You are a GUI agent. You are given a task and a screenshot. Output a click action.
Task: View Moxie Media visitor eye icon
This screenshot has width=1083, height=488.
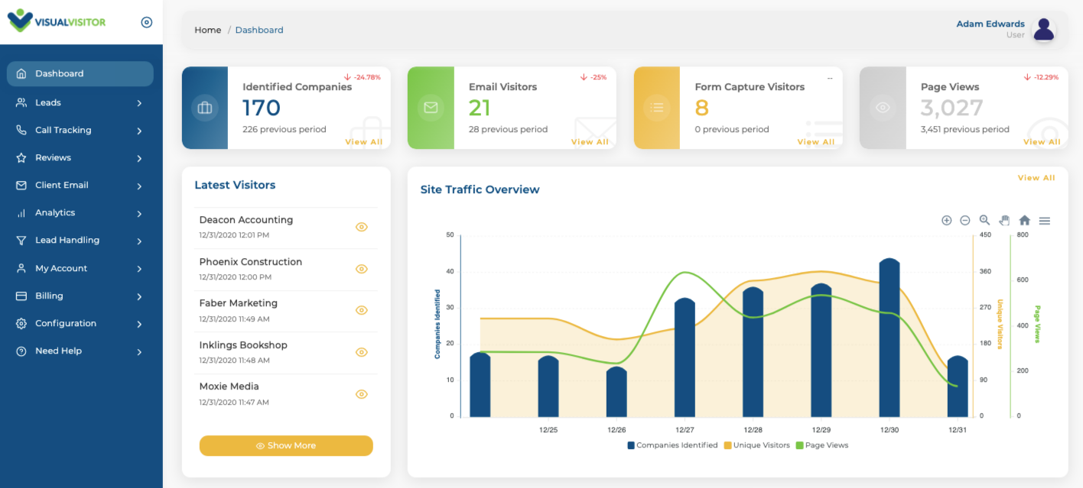(362, 394)
